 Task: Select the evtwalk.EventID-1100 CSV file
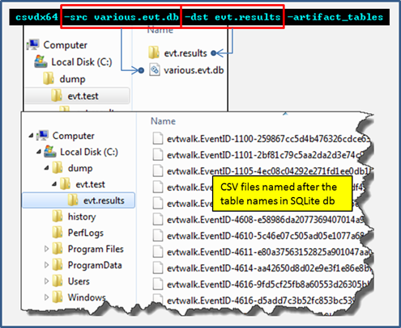click(x=262, y=139)
